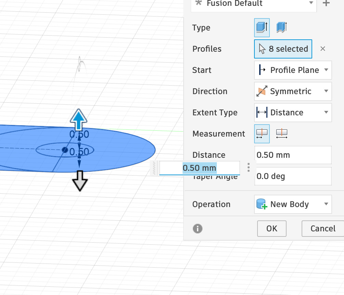
Task: Click the info icon at the dialog bottom
Action: click(x=197, y=229)
